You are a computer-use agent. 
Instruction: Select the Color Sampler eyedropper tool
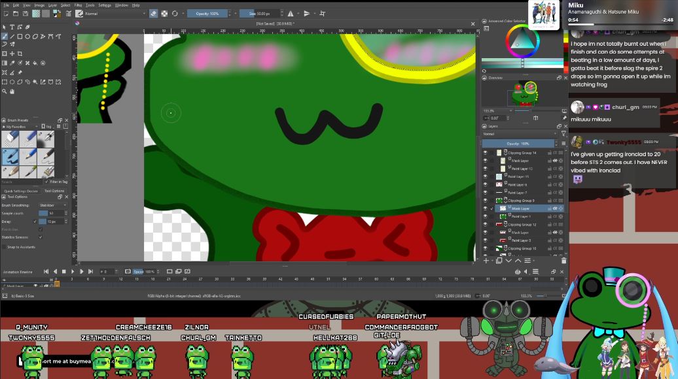pyautogui.click(x=12, y=63)
